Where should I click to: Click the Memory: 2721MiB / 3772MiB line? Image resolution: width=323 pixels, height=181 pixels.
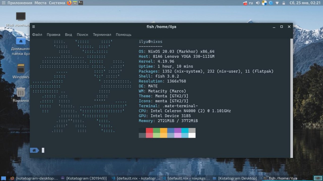pyautogui.click(x=168, y=121)
